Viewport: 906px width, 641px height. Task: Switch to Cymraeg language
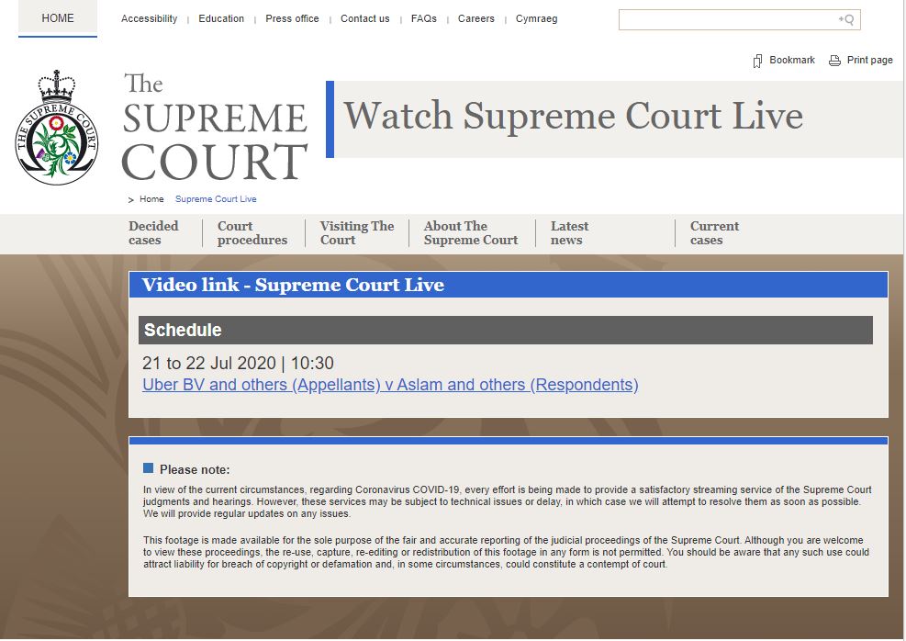(x=536, y=18)
